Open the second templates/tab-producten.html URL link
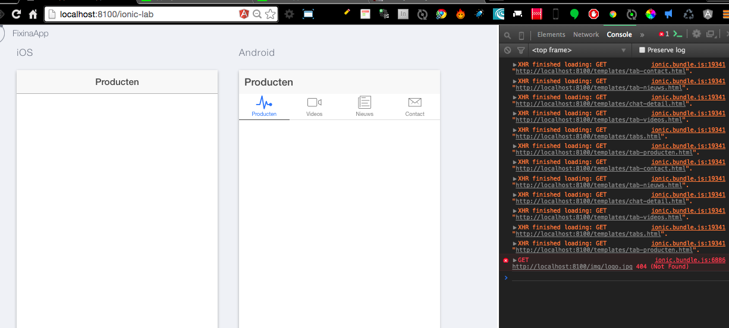Image resolution: width=729 pixels, height=328 pixels. tap(604, 250)
